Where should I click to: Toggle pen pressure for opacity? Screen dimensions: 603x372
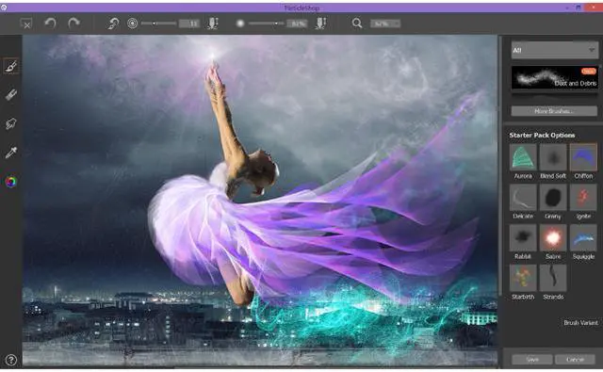(x=320, y=24)
